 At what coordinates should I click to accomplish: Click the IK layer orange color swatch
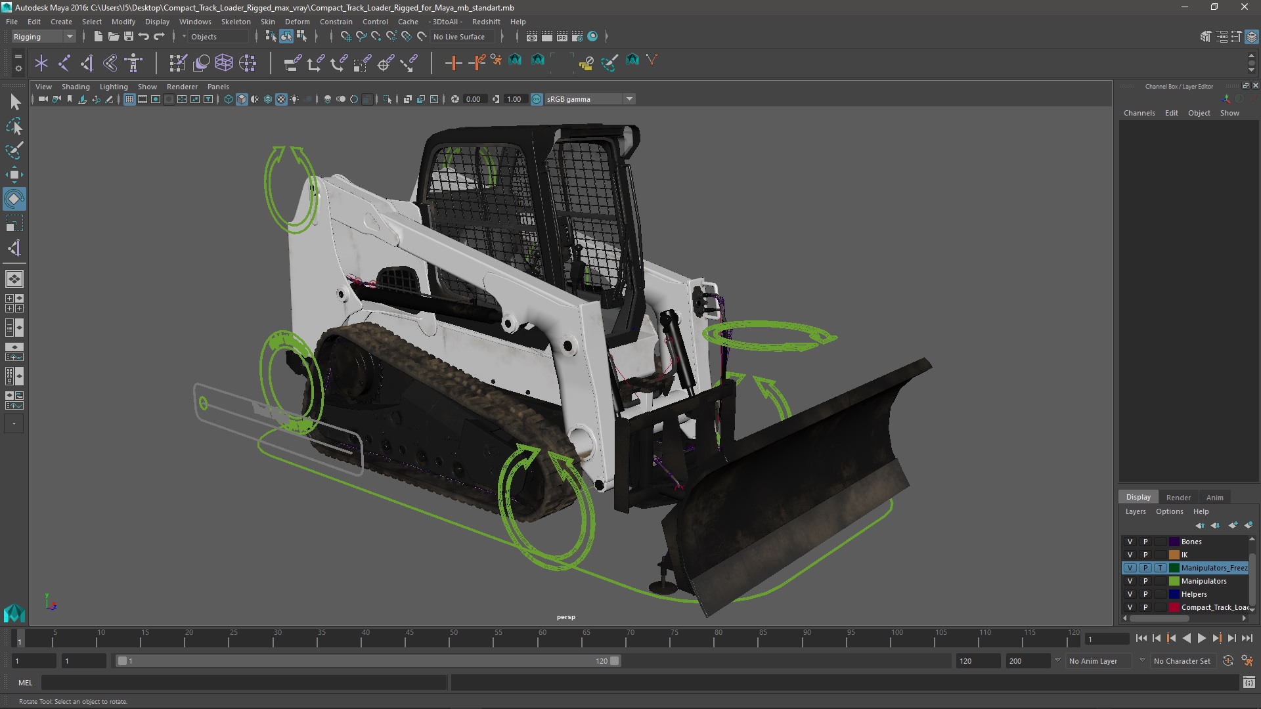click(x=1174, y=555)
